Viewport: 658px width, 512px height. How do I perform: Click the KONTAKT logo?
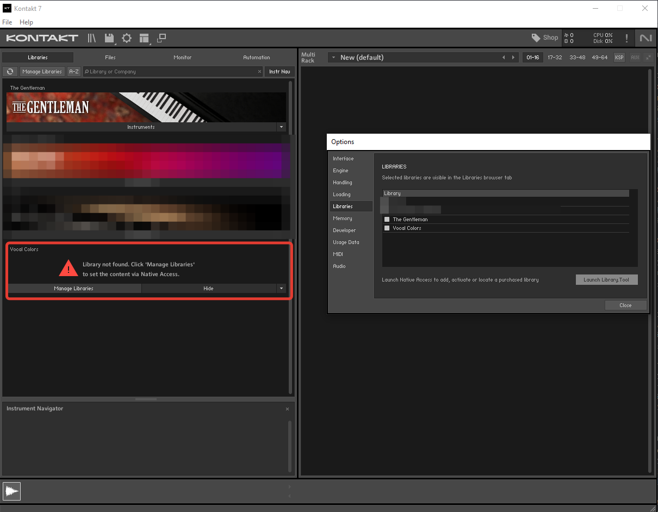coord(42,38)
